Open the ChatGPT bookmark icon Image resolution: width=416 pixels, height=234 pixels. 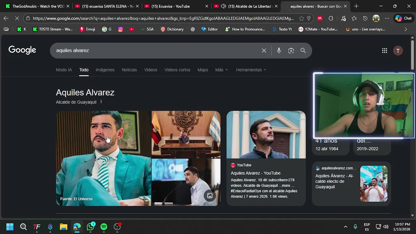pos(193,29)
